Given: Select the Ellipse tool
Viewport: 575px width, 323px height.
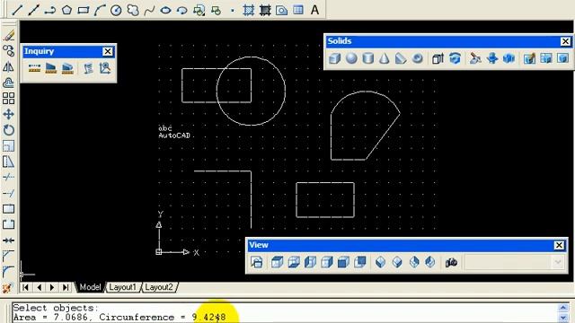Looking at the screenshot, I should click(165, 10).
